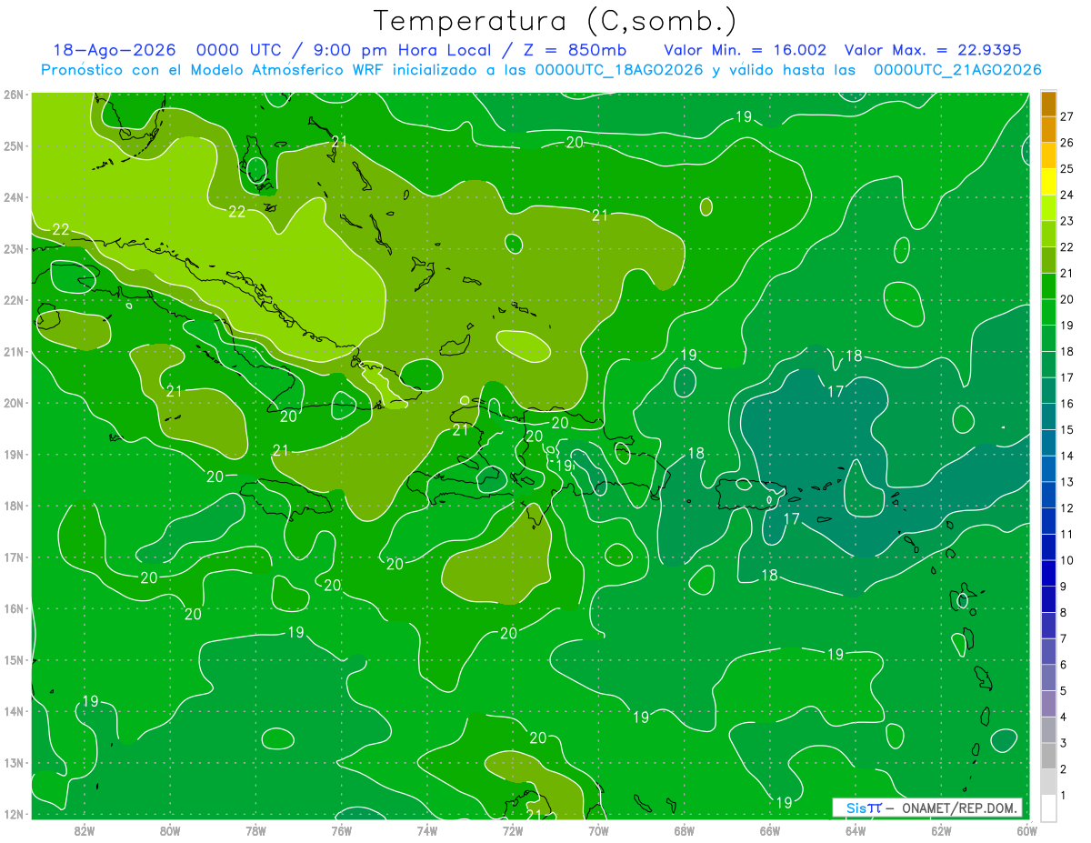Click the '22N' latitude axis label

pos(14,300)
